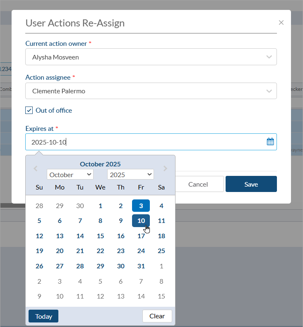Open the month select showing October
The width and height of the screenshot is (303, 327).
(x=70, y=175)
